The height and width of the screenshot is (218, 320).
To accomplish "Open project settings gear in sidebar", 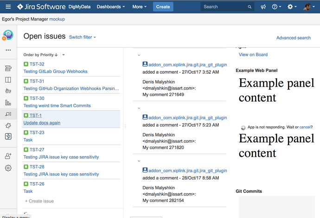I will click(8, 168).
